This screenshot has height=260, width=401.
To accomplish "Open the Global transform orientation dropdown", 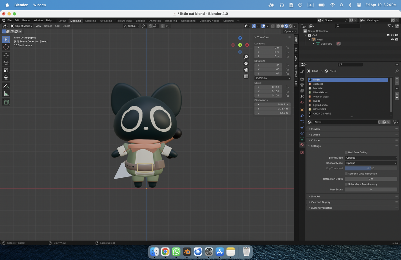I will (x=131, y=26).
